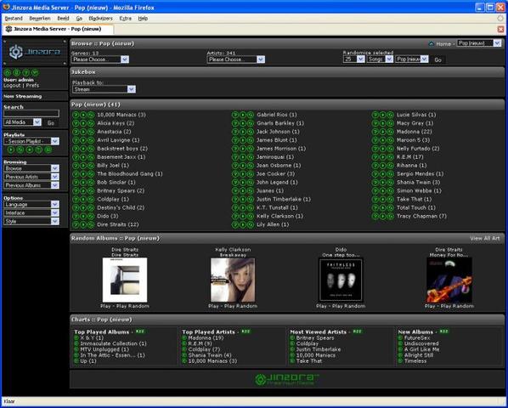Click the play icon beside Lily Allen

[x=243, y=224]
